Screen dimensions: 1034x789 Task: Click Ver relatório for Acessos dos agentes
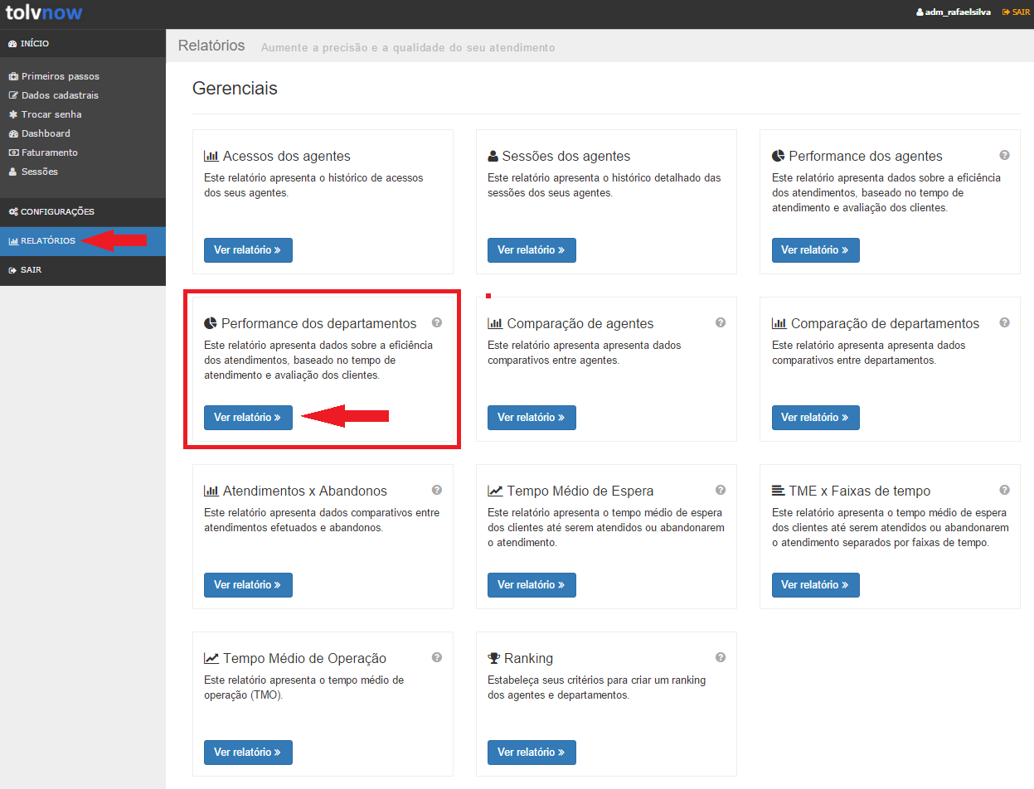coord(248,250)
